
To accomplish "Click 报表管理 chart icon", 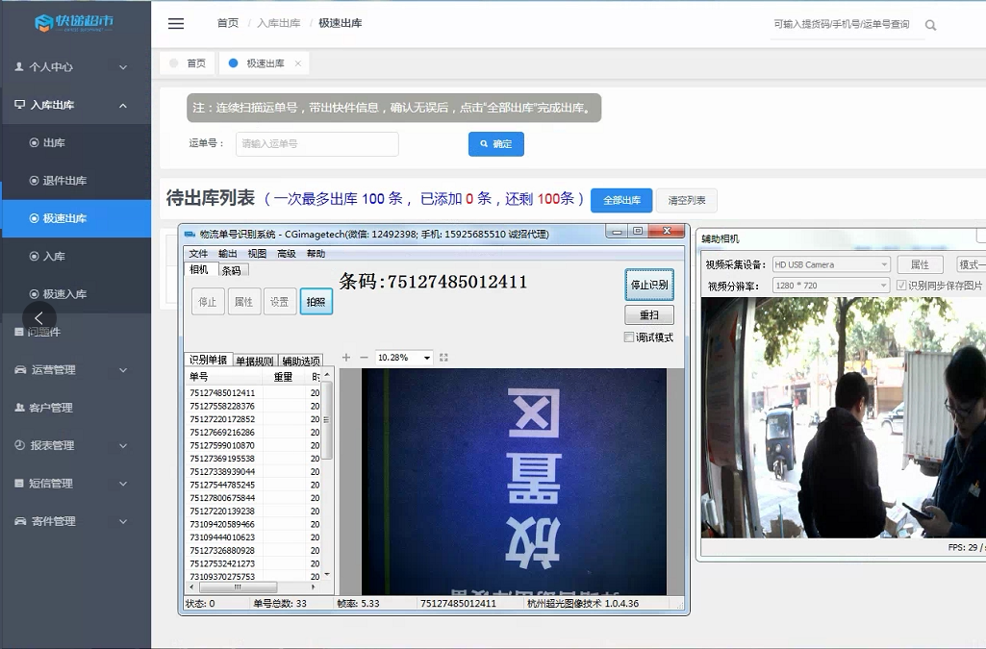I will (19, 445).
